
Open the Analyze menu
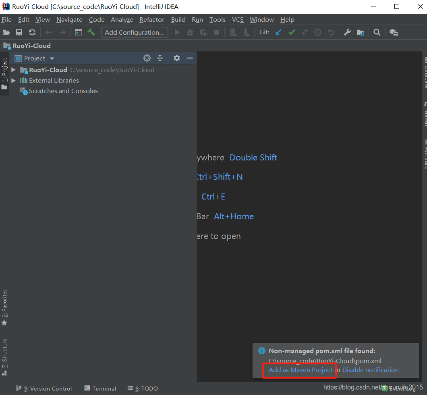click(x=122, y=20)
